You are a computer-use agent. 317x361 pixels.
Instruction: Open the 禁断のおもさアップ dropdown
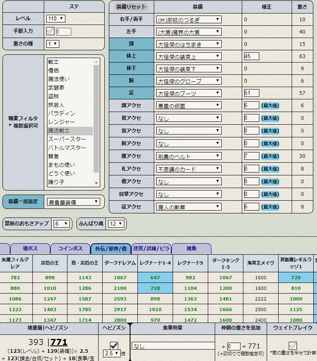(x=61, y=224)
